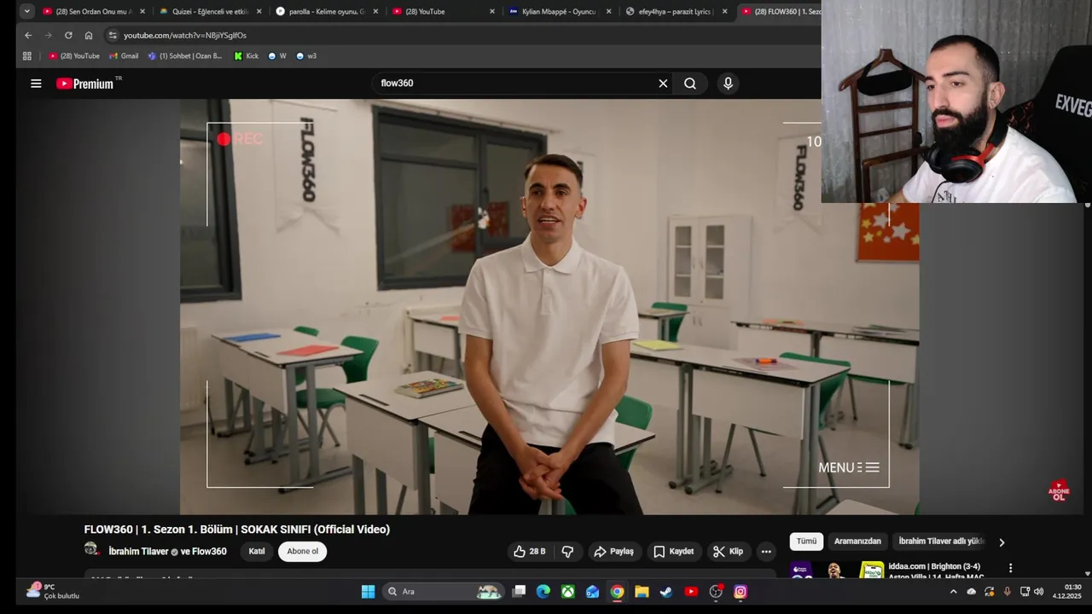Visit İbrahim Tilaver channel name link
The image size is (1092, 614).
coord(138,552)
